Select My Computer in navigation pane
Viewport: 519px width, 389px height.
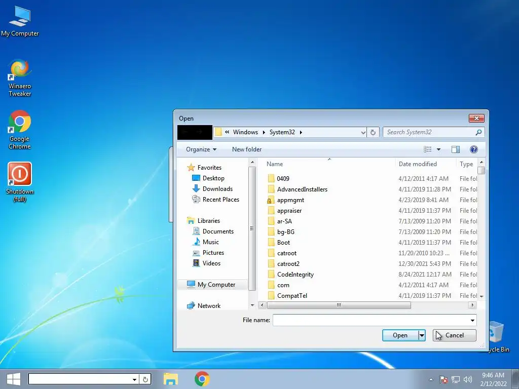212,285
